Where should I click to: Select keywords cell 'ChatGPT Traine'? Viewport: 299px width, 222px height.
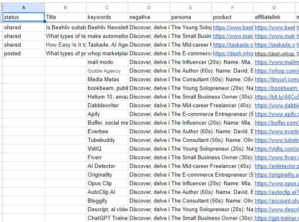[107, 218]
